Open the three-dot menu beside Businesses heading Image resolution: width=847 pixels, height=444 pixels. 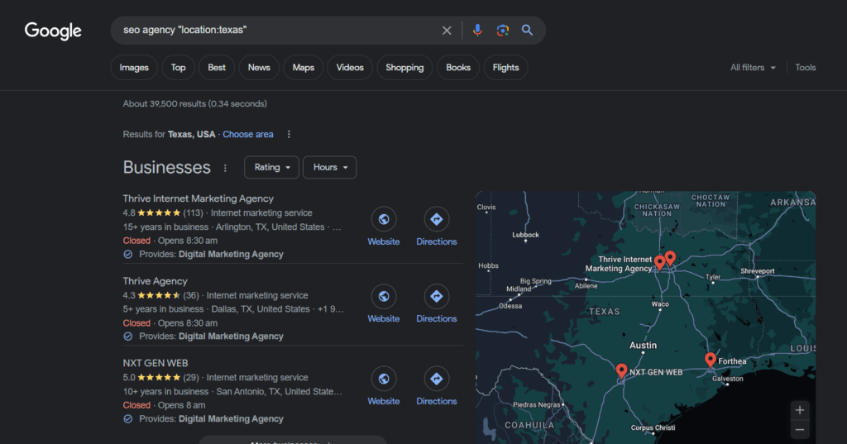coord(225,168)
